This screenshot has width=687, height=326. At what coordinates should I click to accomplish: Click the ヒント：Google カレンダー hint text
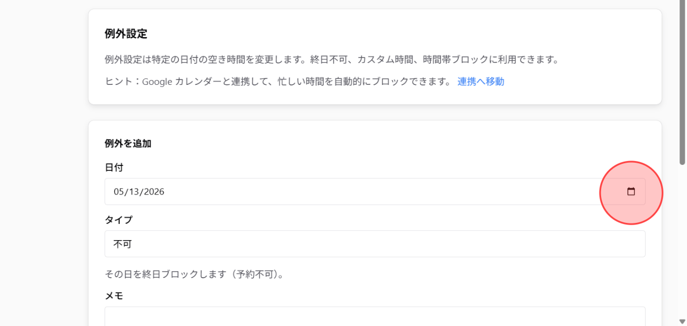pos(278,82)
